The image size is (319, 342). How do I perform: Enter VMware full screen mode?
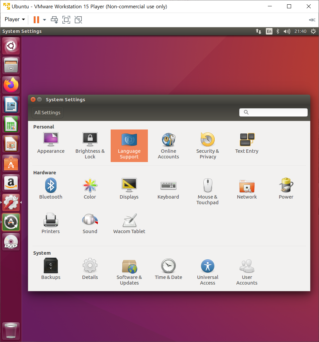[66, 20]
